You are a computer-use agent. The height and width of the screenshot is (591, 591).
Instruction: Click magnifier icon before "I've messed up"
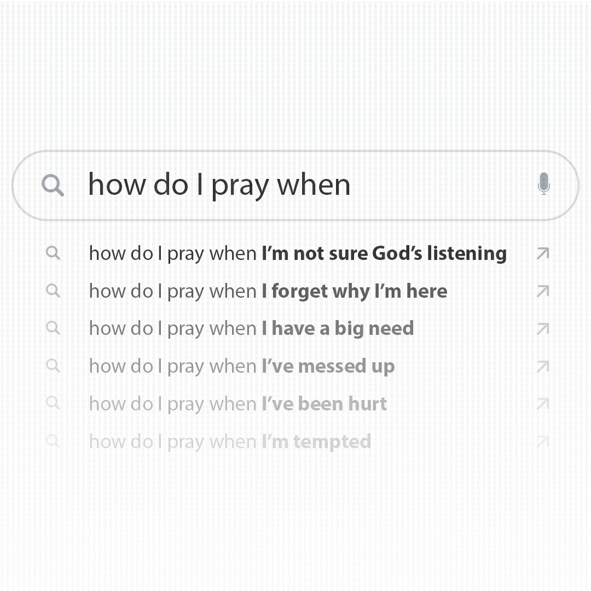click(53, 366)
